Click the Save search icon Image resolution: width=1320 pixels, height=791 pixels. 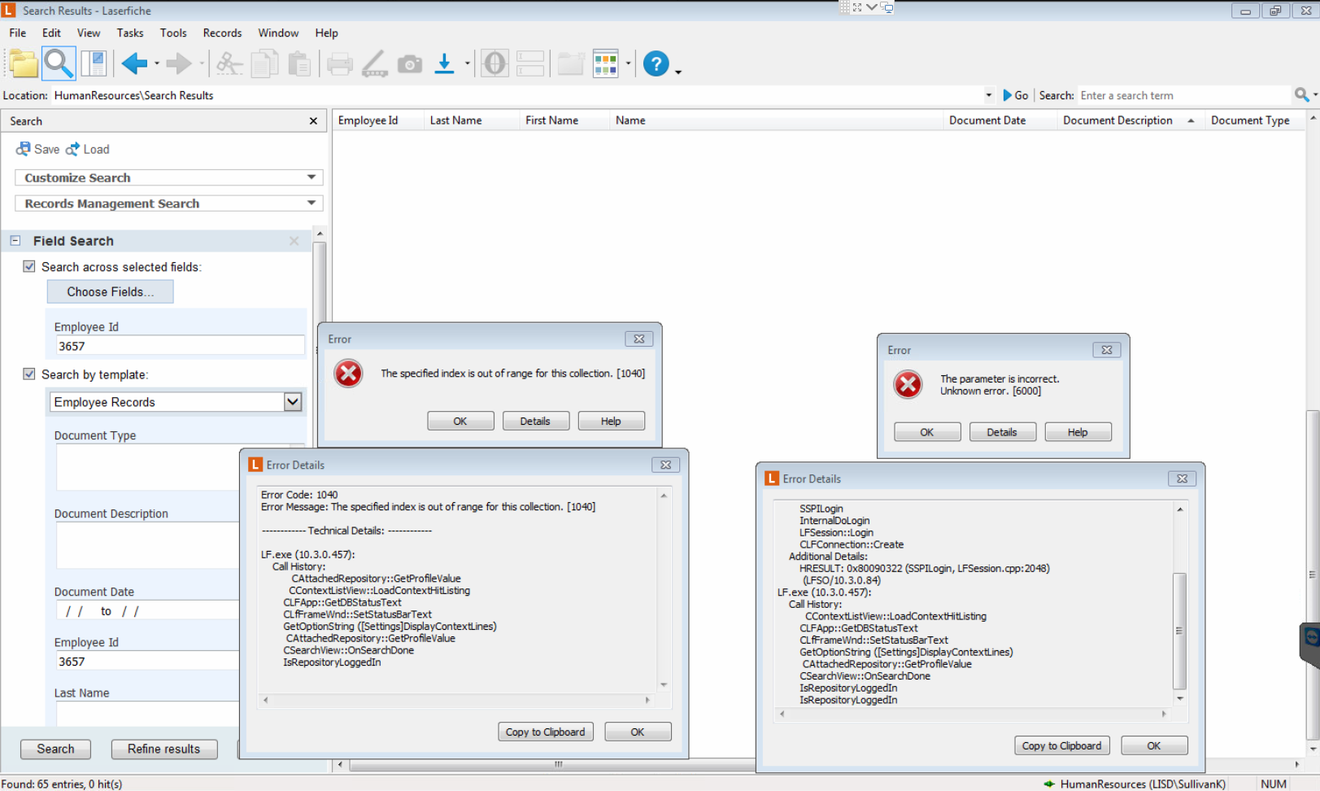point(37,149)
